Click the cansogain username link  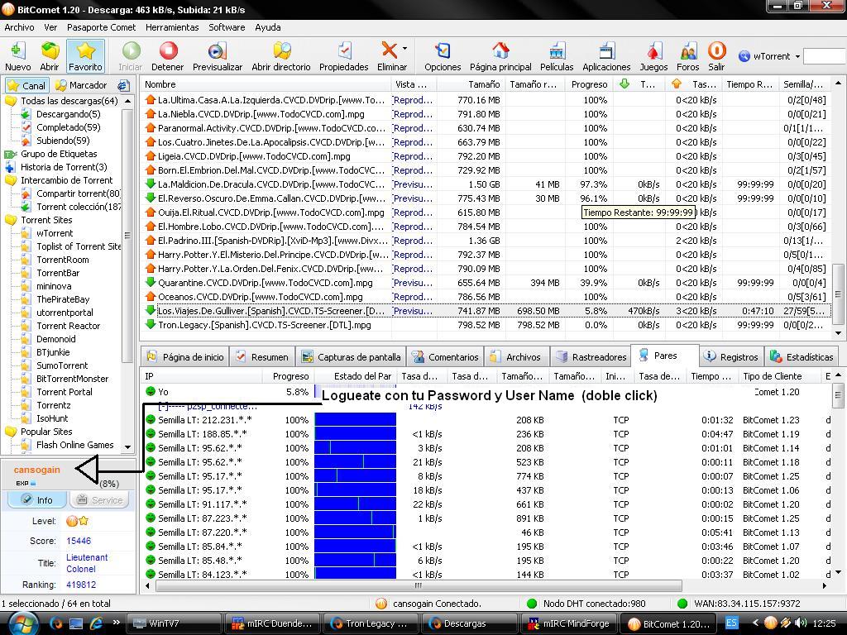(x=37, y=470)
